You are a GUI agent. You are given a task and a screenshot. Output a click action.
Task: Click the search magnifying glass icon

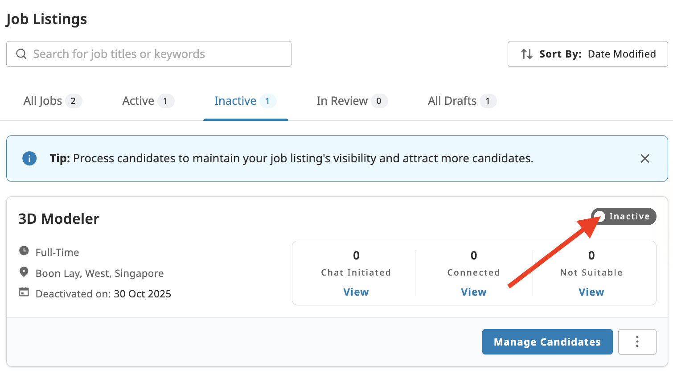tap(21, 54)
